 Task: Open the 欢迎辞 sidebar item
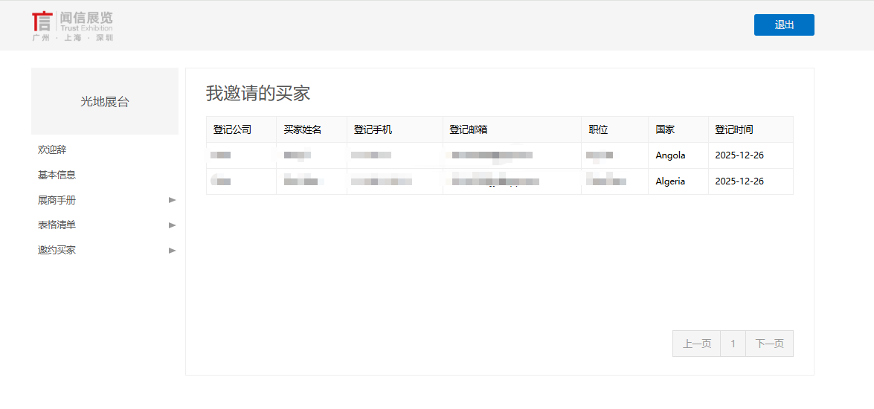click(x=52, y=149)
